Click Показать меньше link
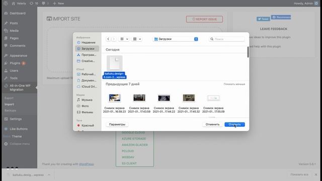The image size is (322, 181). [234, 84]
